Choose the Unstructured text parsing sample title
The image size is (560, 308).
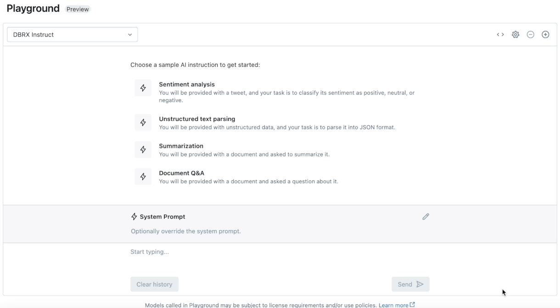(197, 119)
